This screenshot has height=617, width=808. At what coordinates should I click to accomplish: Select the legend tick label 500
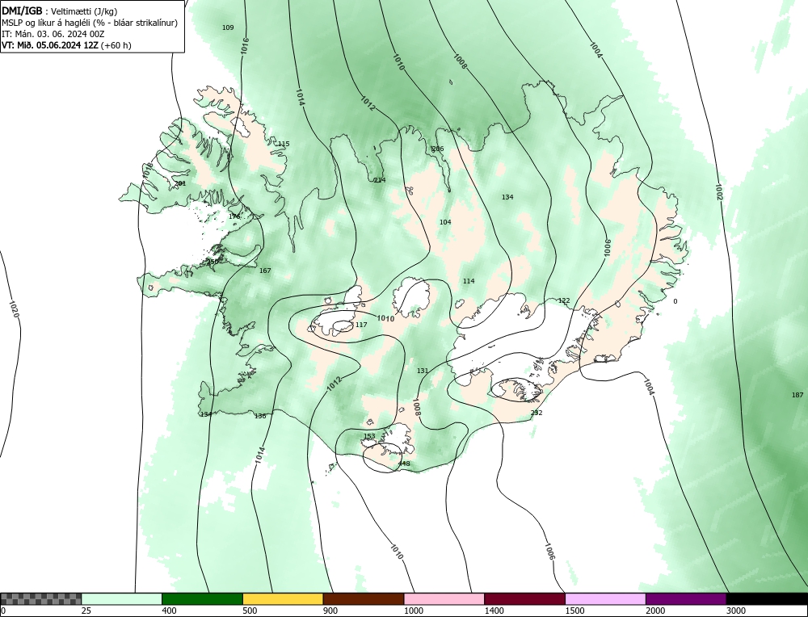click(x=250, y=611)
